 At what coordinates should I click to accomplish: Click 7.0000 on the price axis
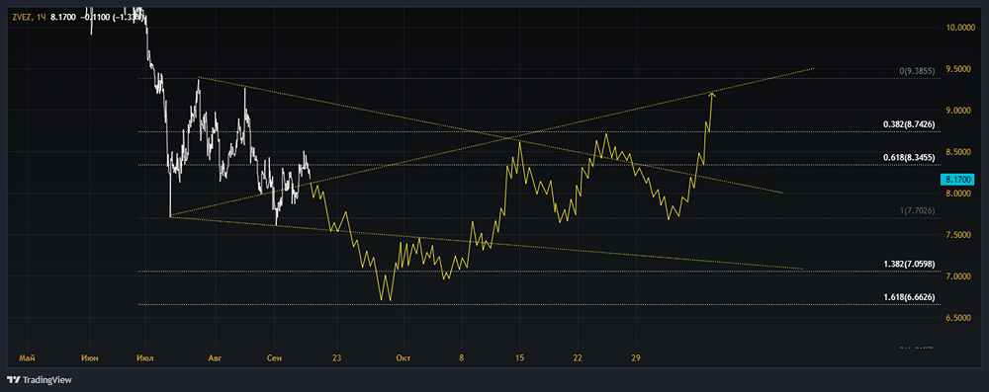pyautogui.click(x=959, y=276)
